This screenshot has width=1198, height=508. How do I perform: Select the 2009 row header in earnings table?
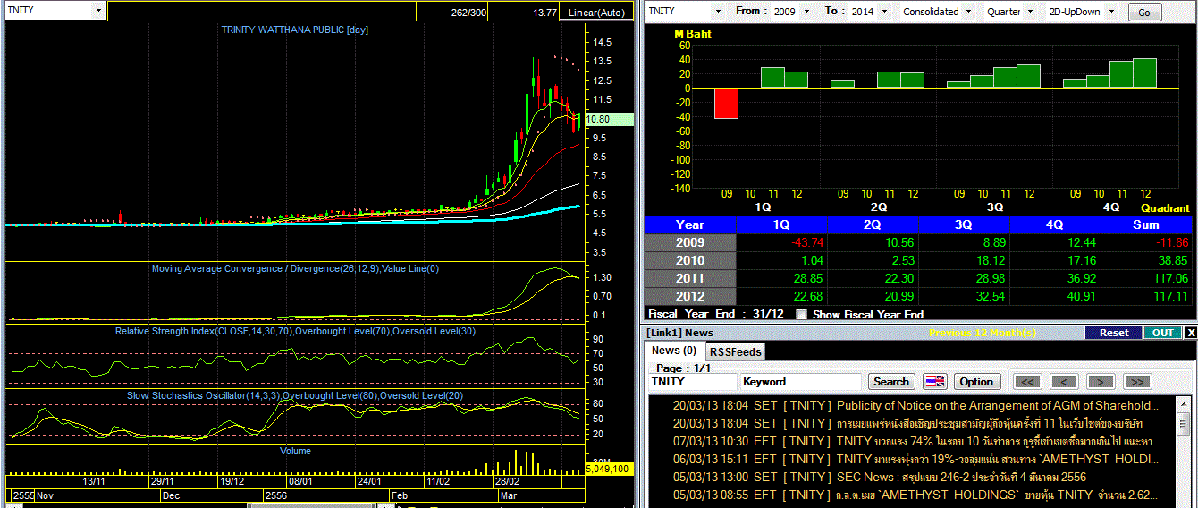click(690, 242)
